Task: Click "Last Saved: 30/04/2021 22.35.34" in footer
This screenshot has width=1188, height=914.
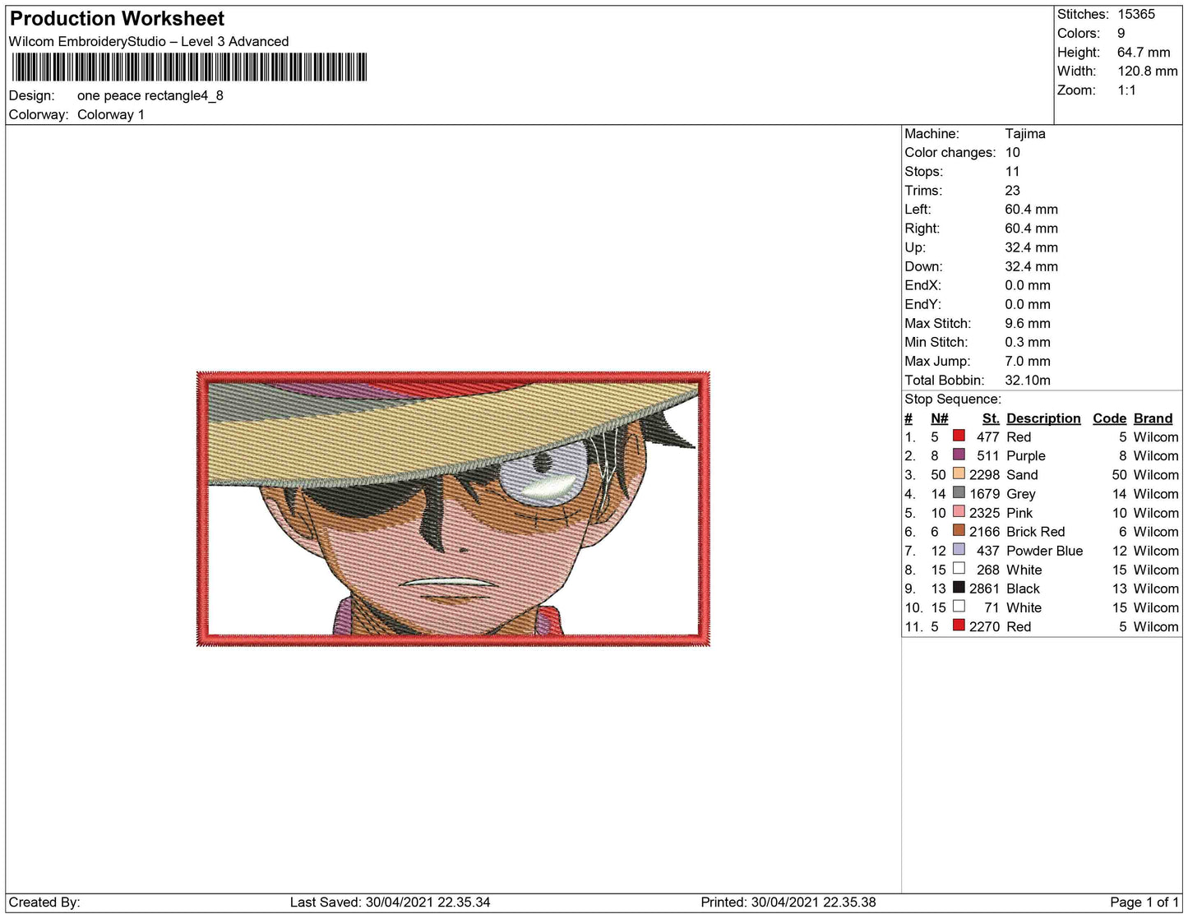Action: click(x=390, y=902)
